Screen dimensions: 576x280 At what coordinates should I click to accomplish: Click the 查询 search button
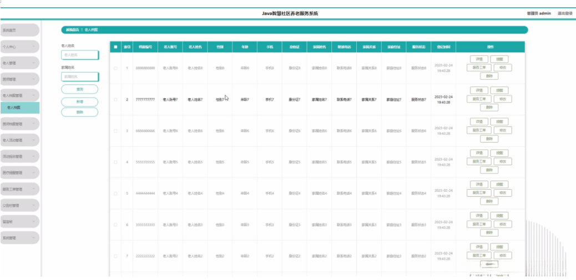[80, 89]
